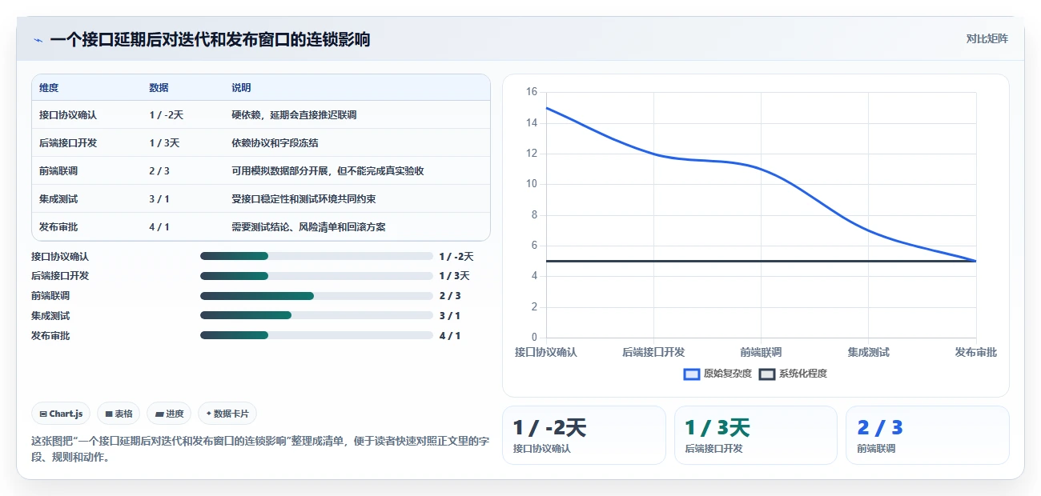Select the 表格 tag chip
1041x496 pixels.
(x=119, y=414)
